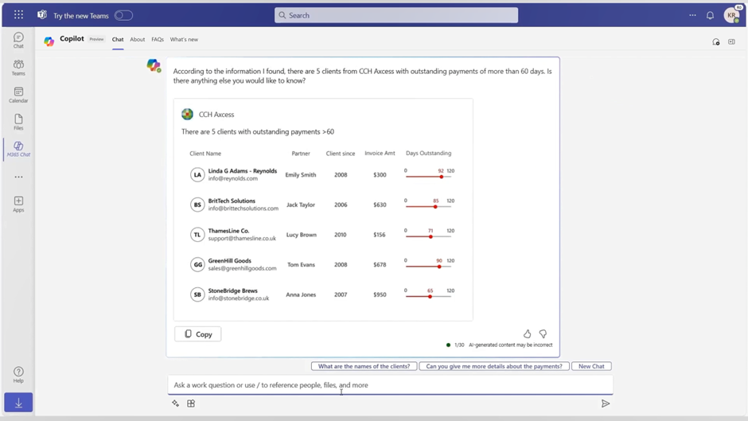Select M365 Chat in the sidebar
748x421 pixels.
point(18,149)
